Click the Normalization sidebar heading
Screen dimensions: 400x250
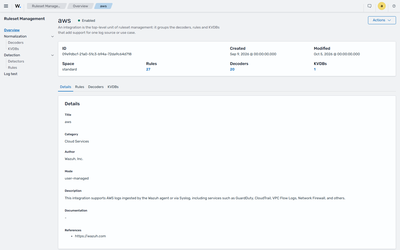coord(15,36)
